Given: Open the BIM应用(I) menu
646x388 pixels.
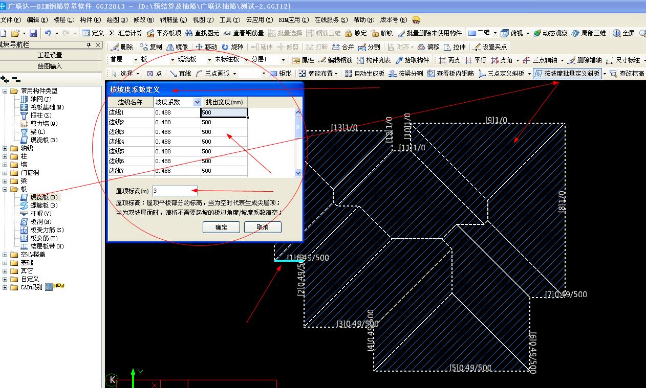Looking at the screenshot, I should (293, 20).
